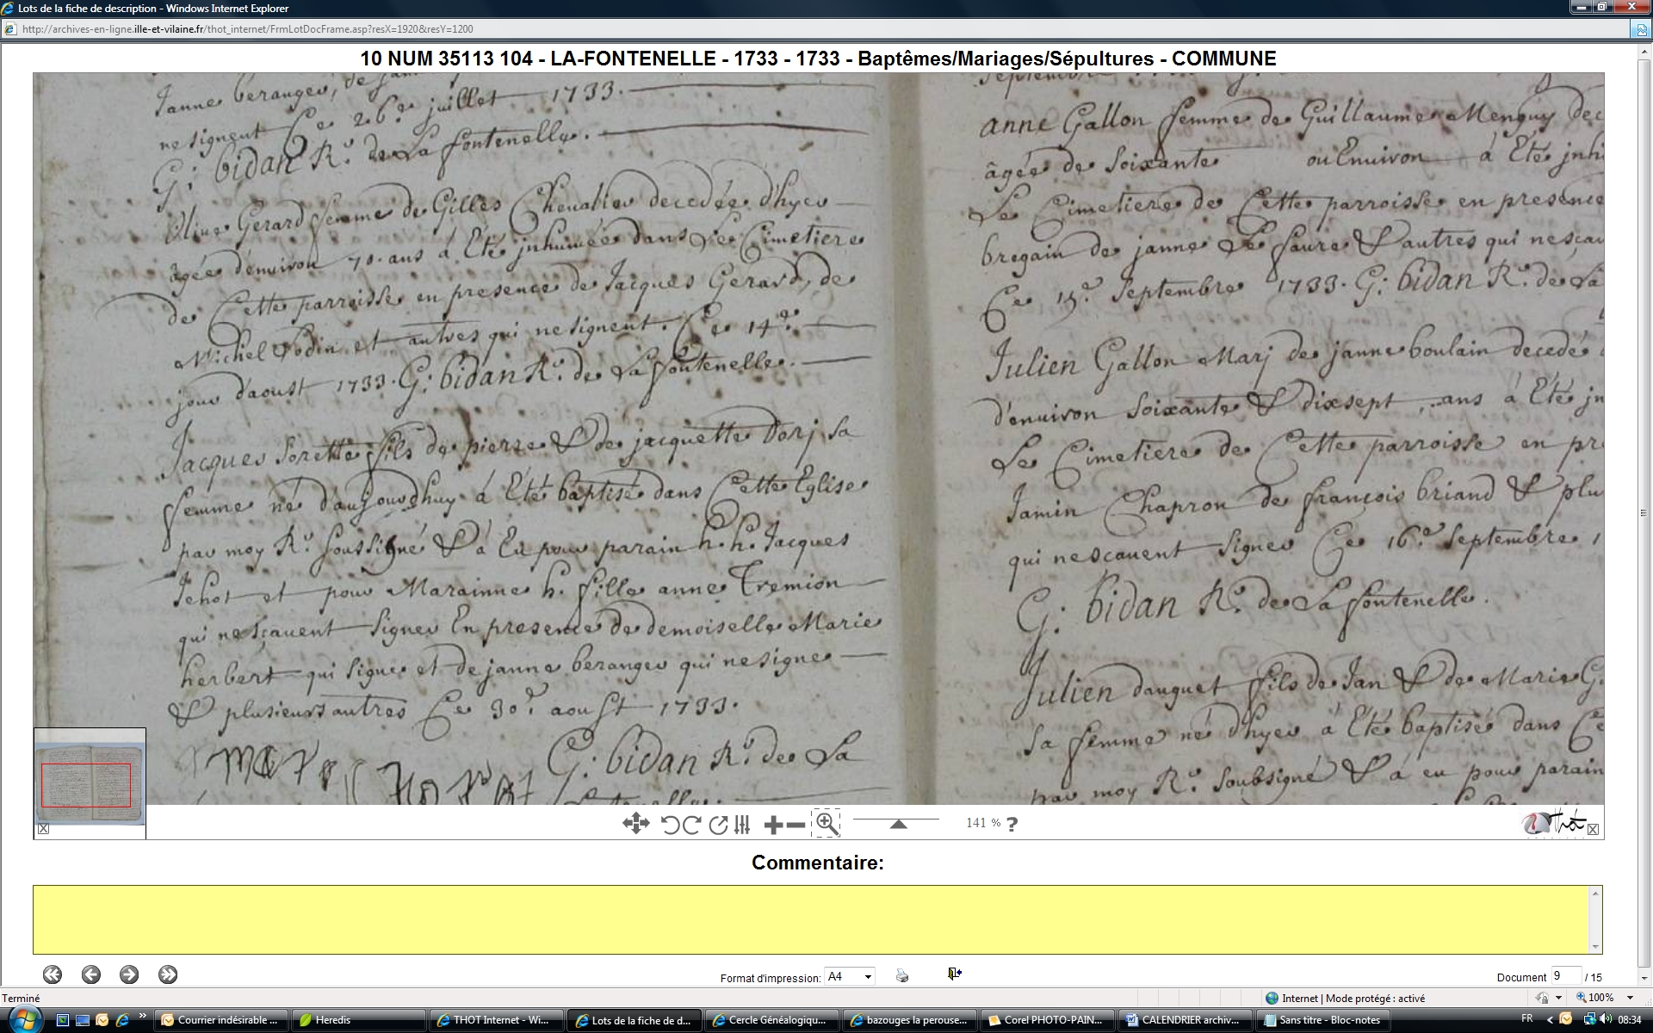Zoom out with minus icon
Viewport: 1653px width, 1033px height.
tap(796, 825)
